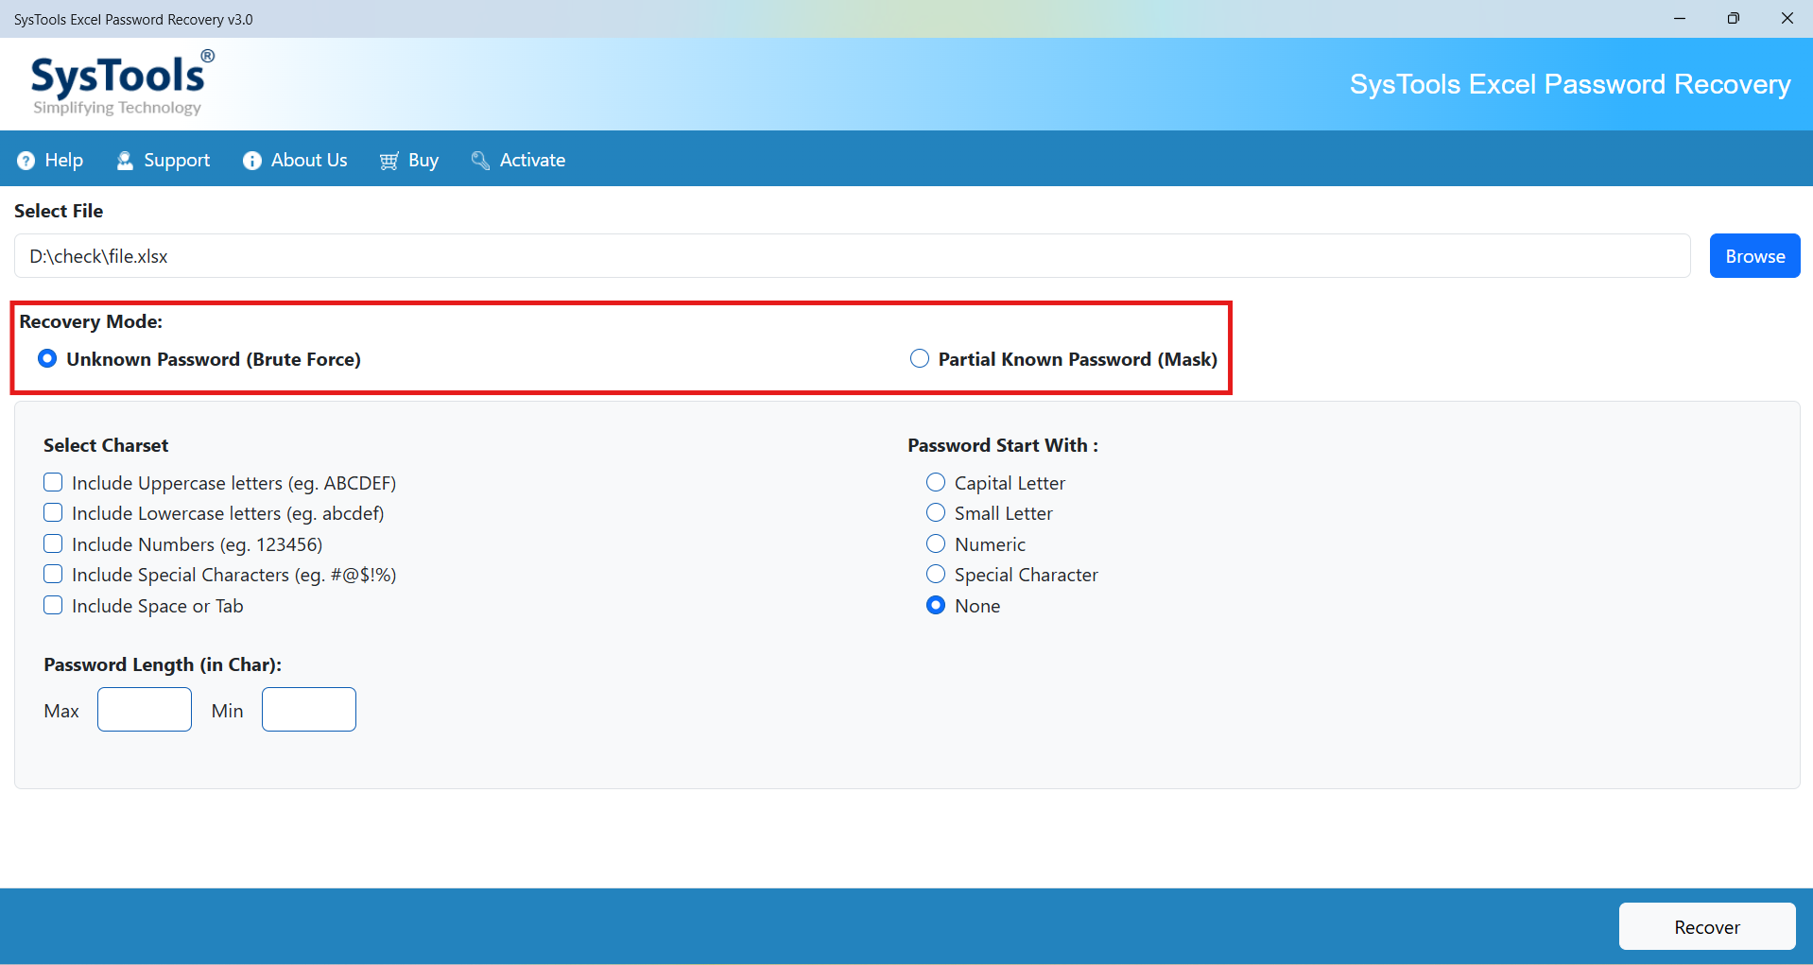Click the Help question mark icon
The width and height of the screenshot is (1813, 965).
tap(26, 161)
